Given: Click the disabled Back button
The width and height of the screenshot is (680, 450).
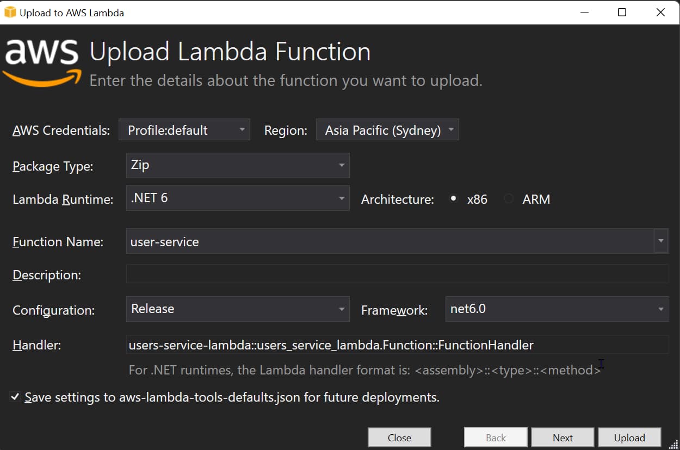Looking at the screenshot, I should click(x=496, y=437).
